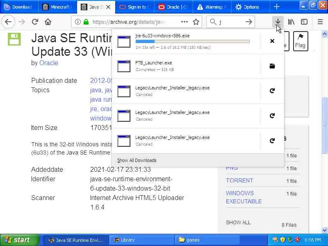Close the Java SE tab
Image resolution: width=328 pixels, height=246 pixels.
pyautogui.click(x=108, y=7)
